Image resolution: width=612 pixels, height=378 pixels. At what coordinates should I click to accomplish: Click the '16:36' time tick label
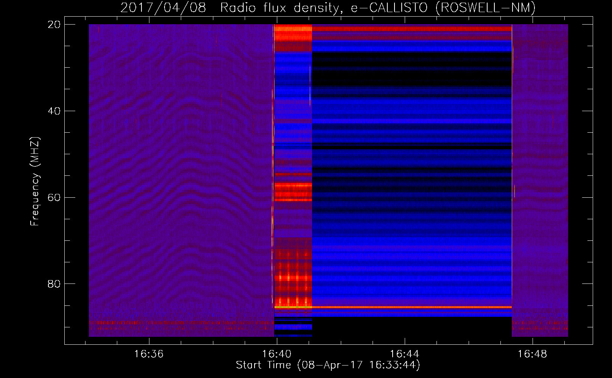[149, 354]
